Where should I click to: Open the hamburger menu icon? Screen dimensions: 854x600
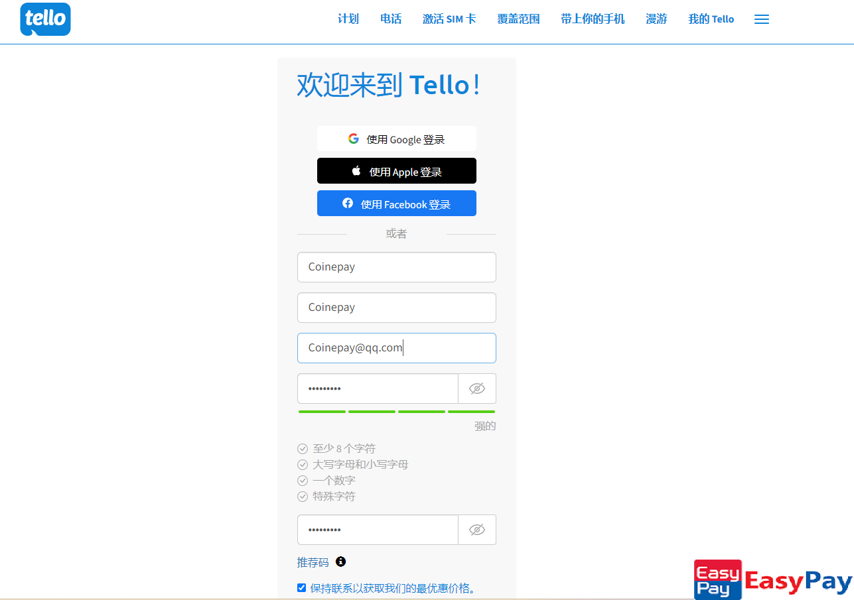point(762,19)
